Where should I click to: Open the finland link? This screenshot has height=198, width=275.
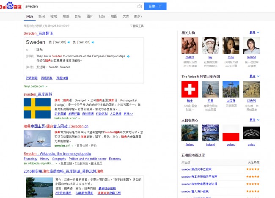point(190,145)
